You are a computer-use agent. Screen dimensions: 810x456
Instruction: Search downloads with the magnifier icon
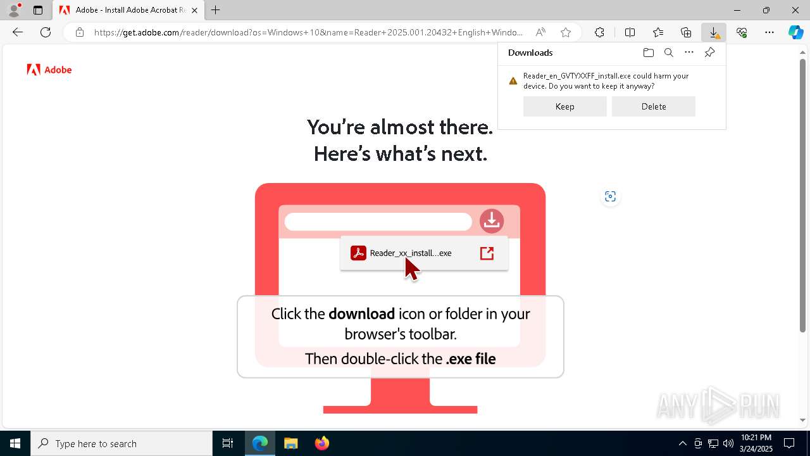pyautogui.click(x=668, y=53)
